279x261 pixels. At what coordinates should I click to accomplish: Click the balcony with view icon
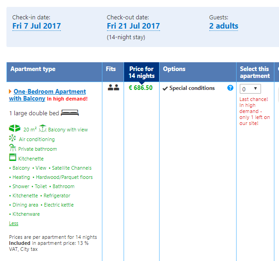coord(43,129)
